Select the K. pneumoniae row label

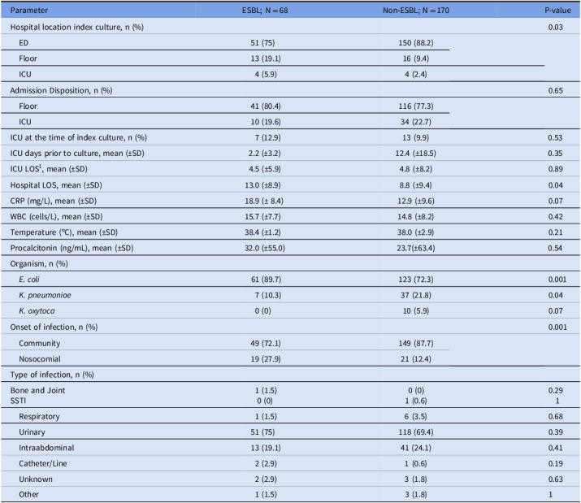(45, 296)
